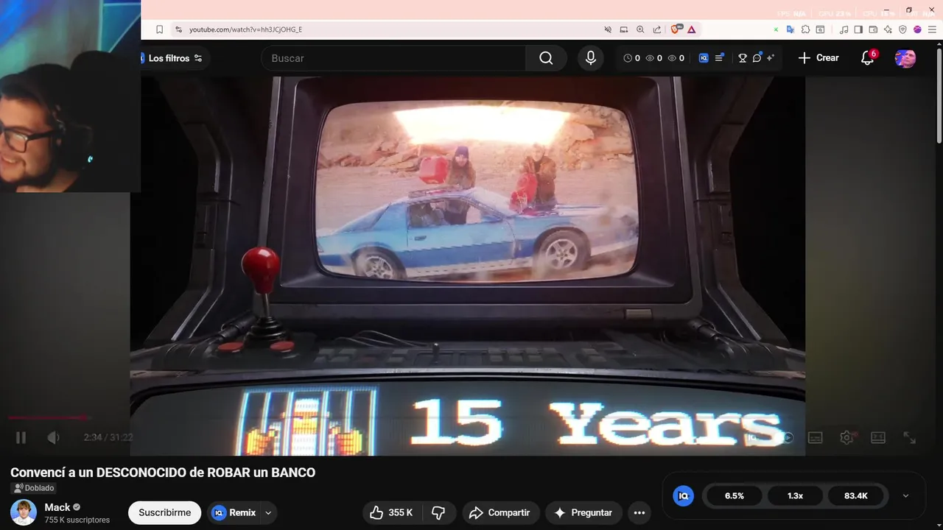Open the three-dot more actions menu

pyautogui.click(x=639, y=512)
